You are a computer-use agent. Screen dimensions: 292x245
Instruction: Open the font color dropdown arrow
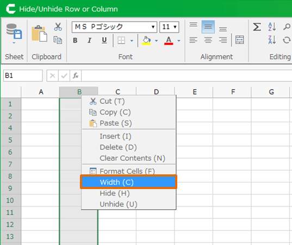(x=179, y=41)
